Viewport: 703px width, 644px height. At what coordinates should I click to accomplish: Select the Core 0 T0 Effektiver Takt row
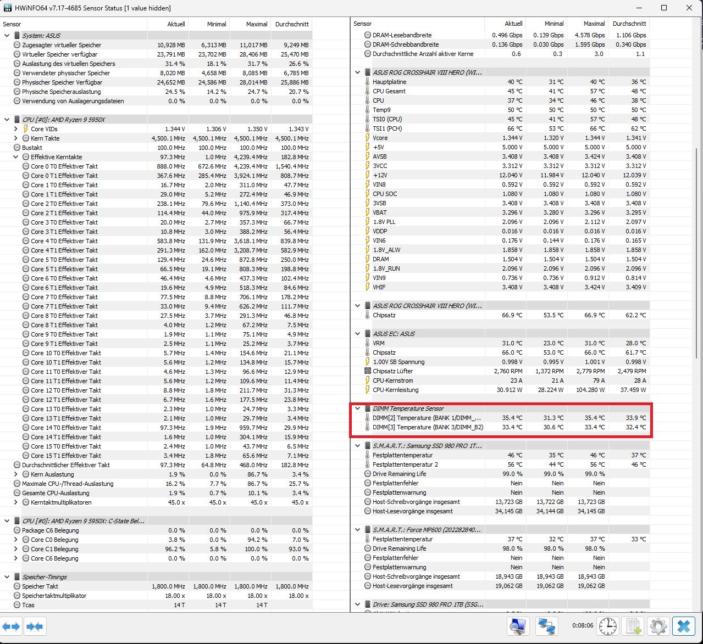pyautogui.click(x=156, y=166)
